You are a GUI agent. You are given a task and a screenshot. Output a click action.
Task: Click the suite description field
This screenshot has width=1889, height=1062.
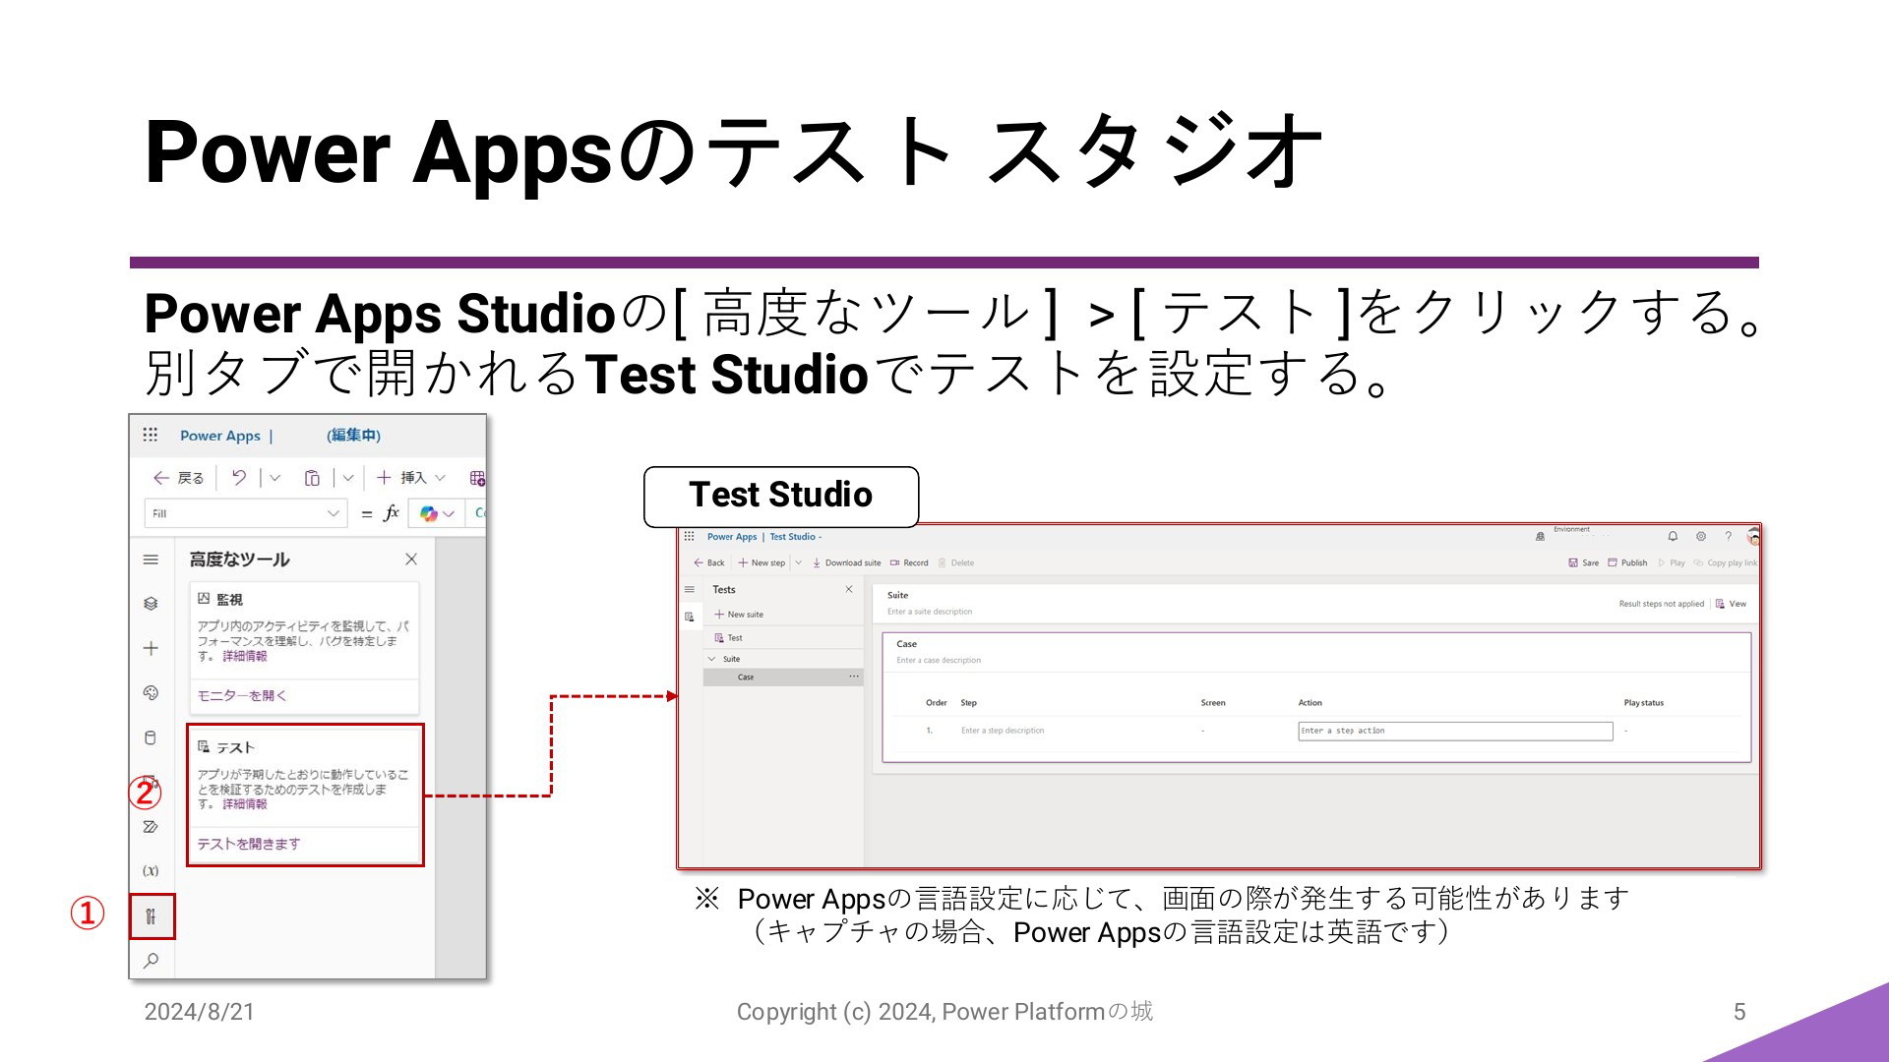coord(930,612)
